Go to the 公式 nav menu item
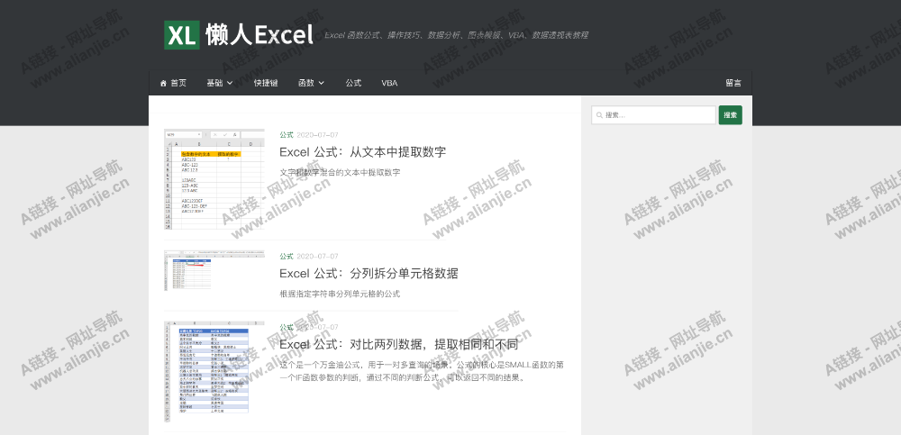 coord(353,84)
